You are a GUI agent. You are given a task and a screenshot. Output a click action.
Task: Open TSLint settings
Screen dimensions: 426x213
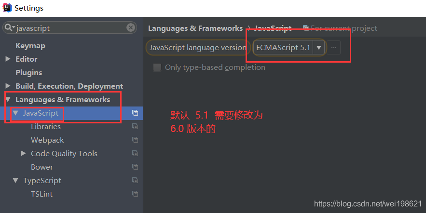coord(41,194)
